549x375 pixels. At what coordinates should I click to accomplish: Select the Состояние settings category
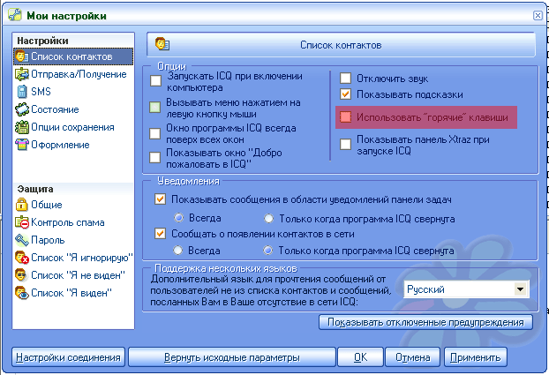[x=47, y=109]
